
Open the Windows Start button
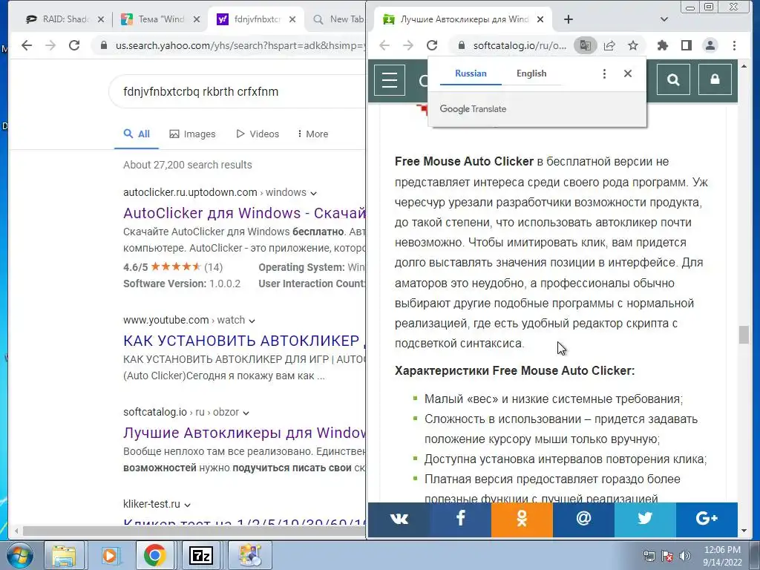[x=19, y=555]
